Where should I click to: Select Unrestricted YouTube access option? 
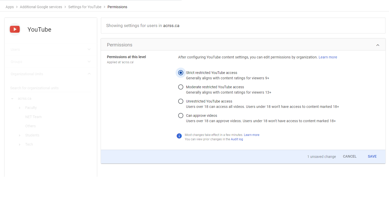[x=181, y=101]
